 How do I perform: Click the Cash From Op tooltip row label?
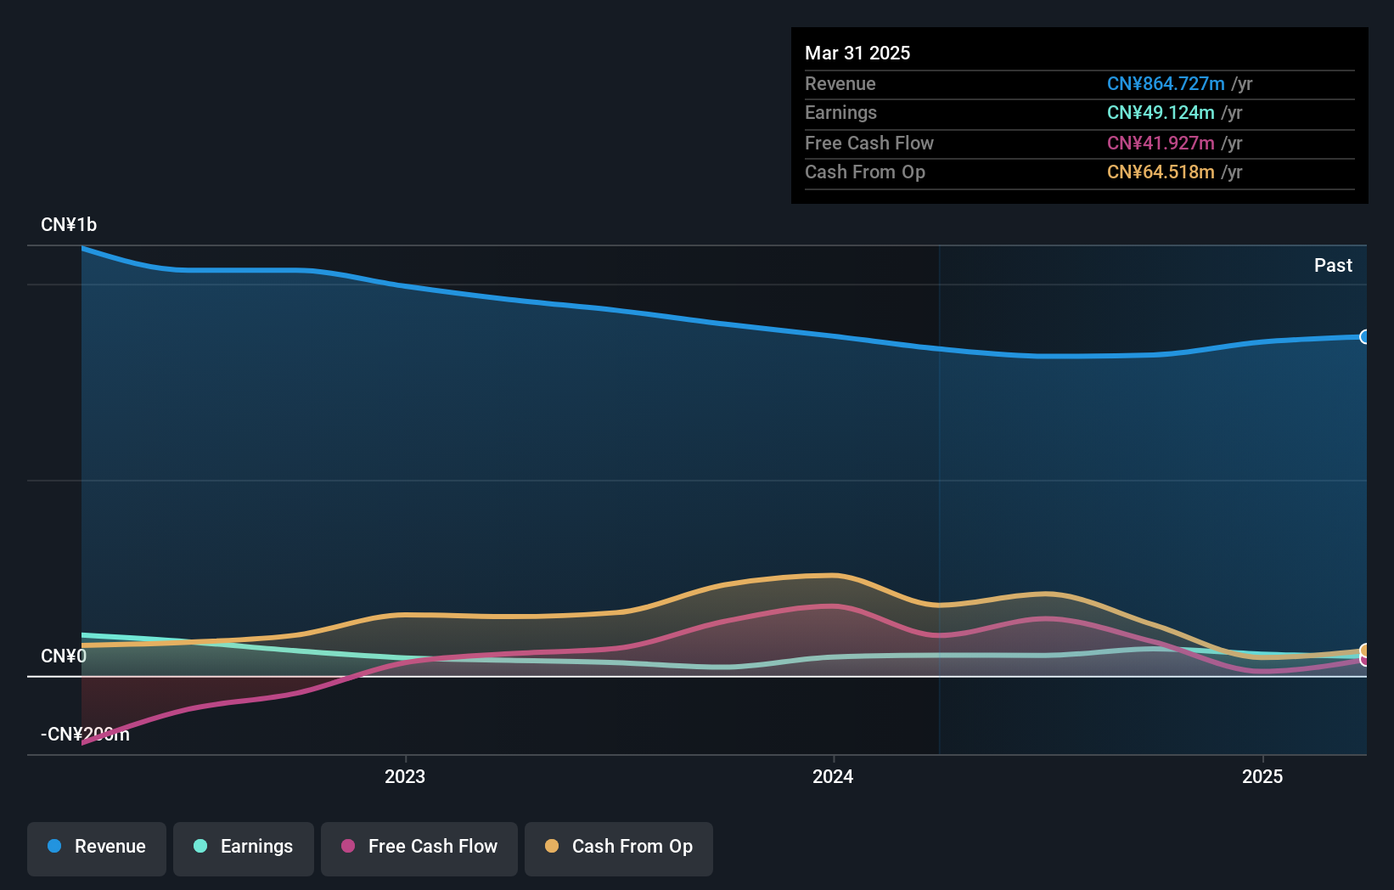(865, 172)
